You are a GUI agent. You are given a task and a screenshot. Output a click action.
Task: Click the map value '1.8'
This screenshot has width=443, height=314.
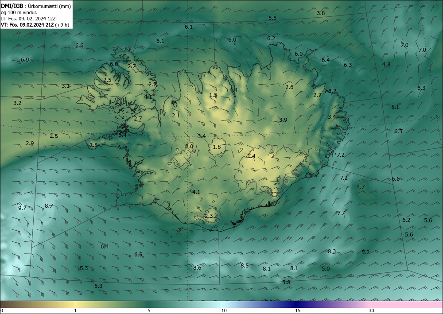[217, 147]
